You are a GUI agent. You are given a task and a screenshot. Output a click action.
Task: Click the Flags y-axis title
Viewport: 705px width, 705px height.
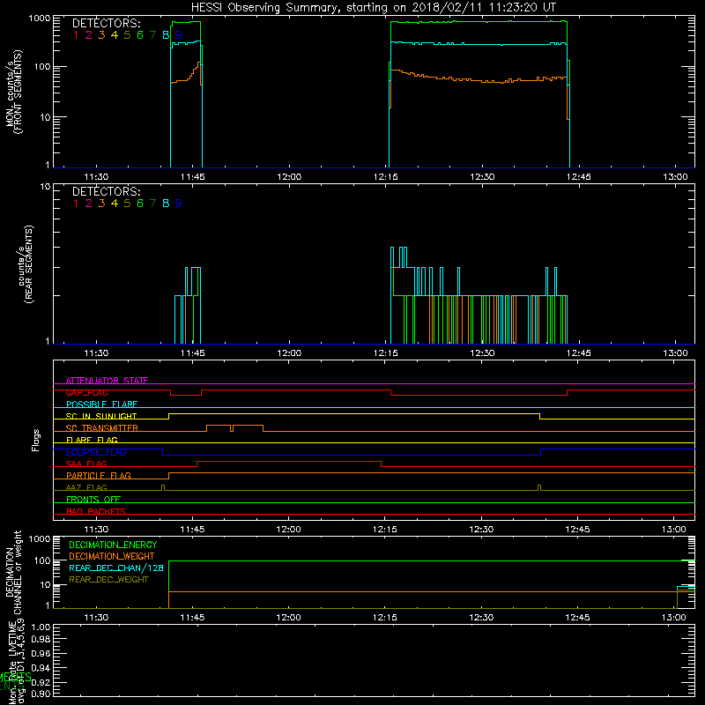pos(36,440)
